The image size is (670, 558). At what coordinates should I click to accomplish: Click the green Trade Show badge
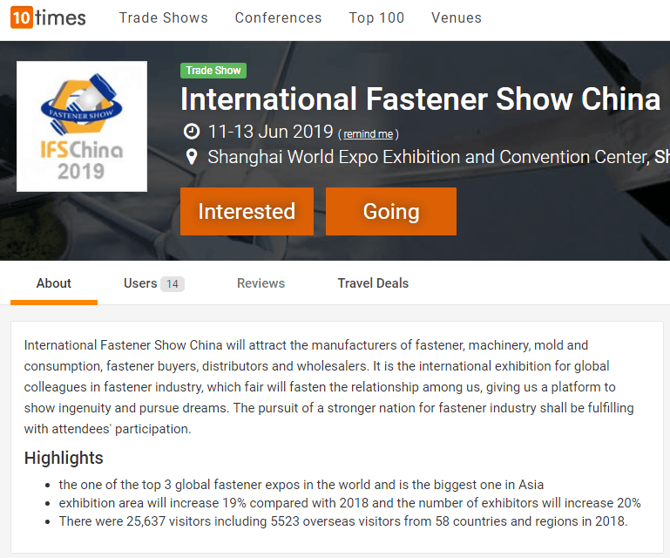[213, 71]
